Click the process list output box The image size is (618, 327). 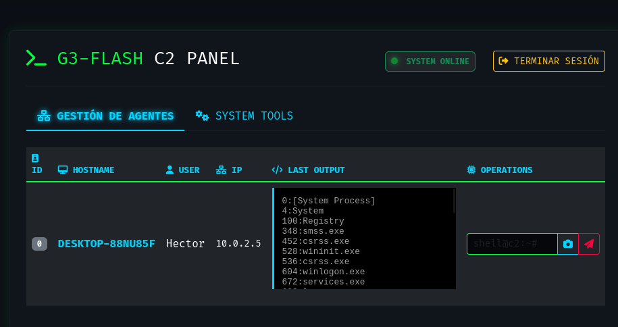pyautogui.click(x=363, y=238)
